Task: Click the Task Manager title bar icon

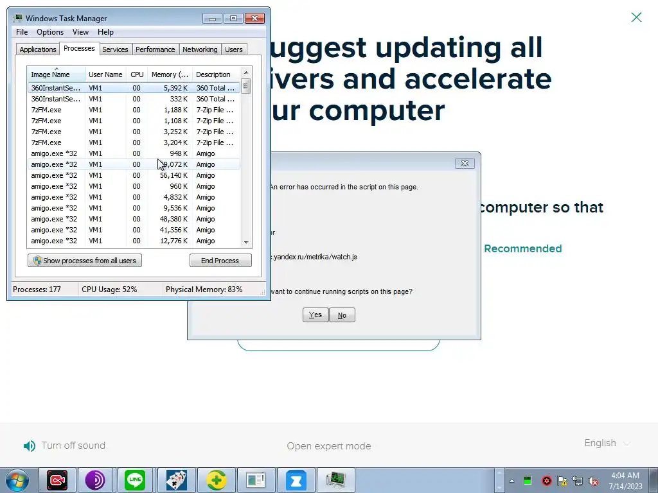Action: point(17,18)
